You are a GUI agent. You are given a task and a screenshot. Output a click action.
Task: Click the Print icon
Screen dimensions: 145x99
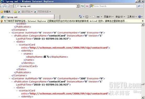98,17
